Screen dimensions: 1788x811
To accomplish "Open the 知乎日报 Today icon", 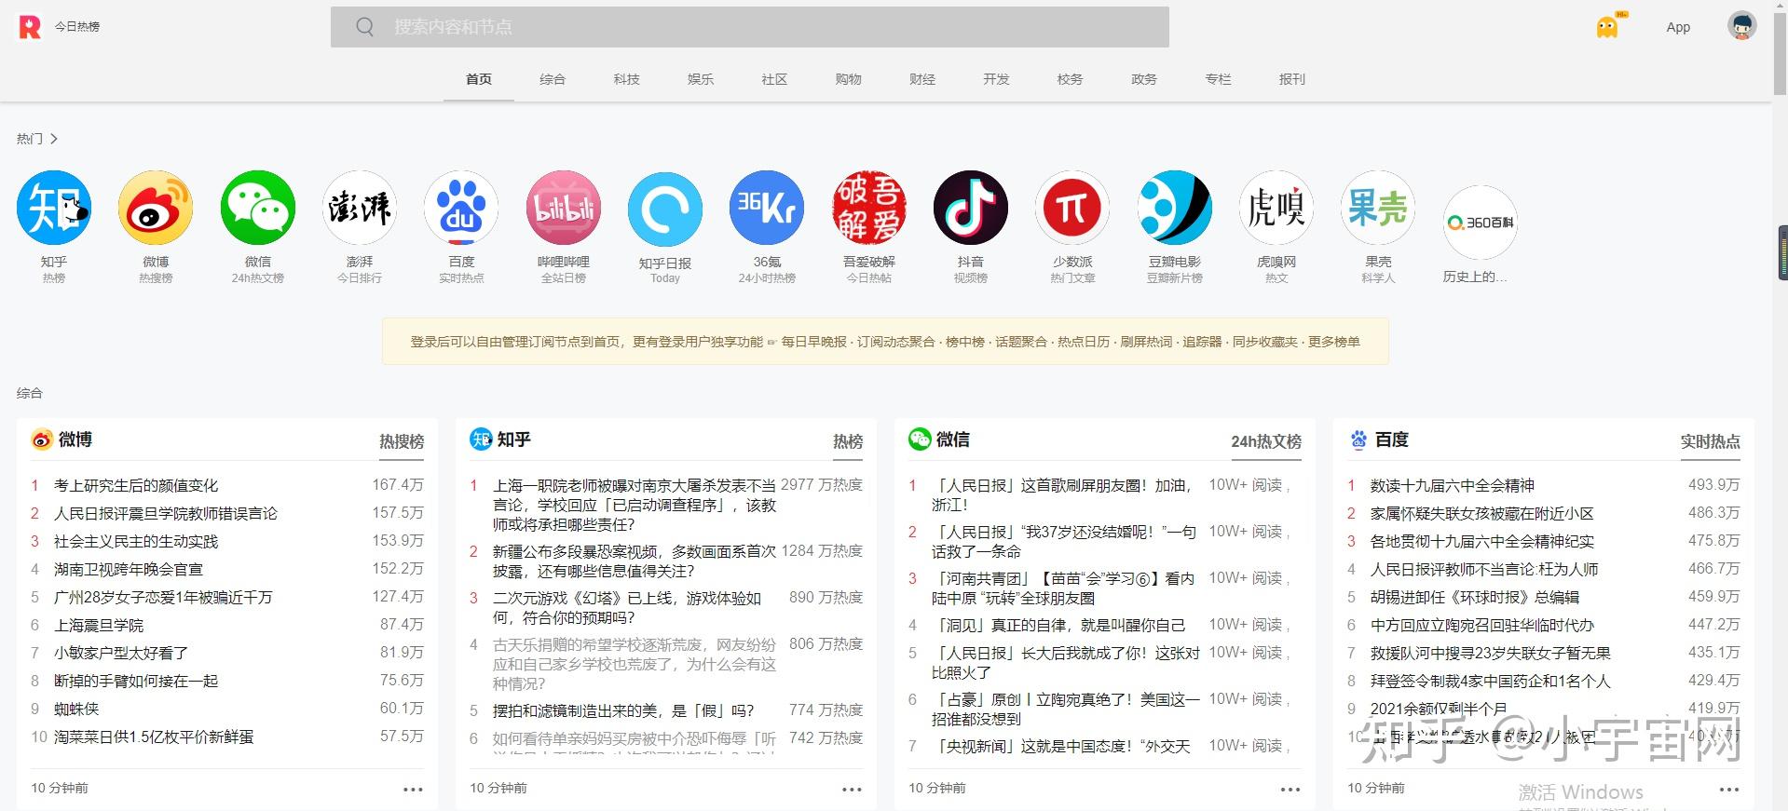I will pos(665,209).
